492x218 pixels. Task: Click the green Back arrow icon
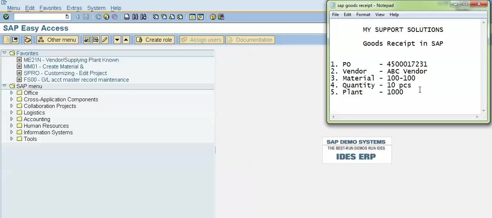tap(98, 17)
